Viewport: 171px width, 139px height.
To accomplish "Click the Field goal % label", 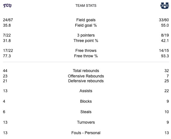I will pos(86,25).
